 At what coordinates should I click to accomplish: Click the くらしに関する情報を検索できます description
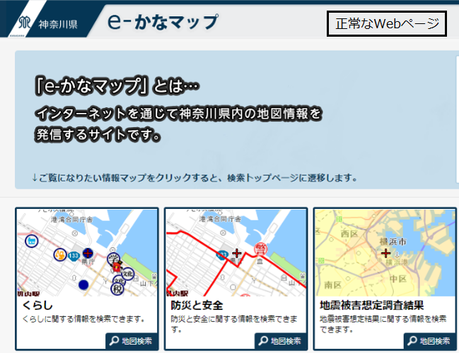point(83,319)
